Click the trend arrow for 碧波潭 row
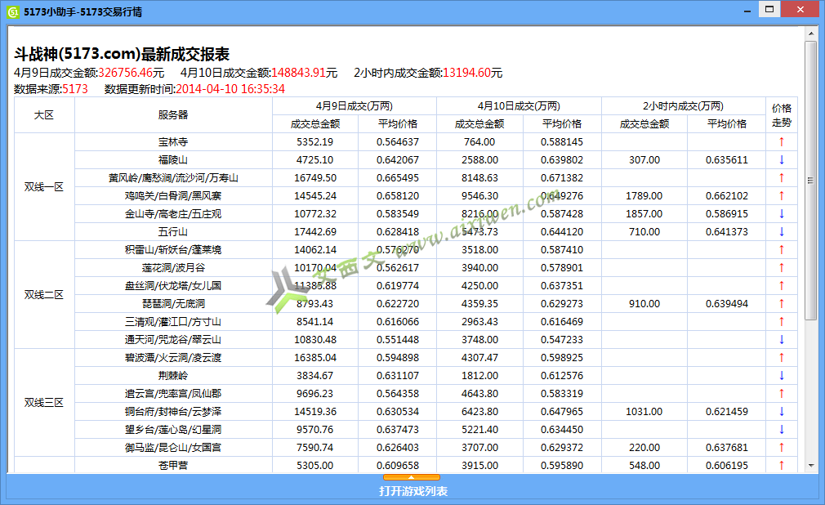825x505 pixels. [x=782, y=358]
